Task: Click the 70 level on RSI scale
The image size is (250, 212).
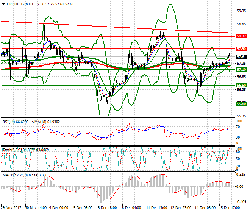Action: 238,128
